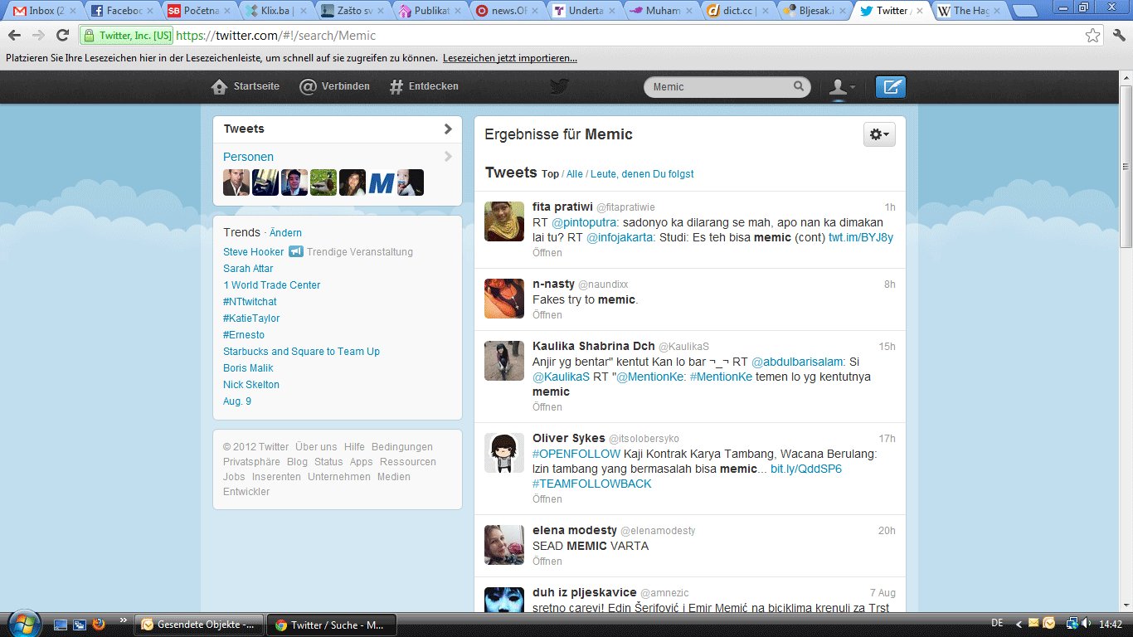Select the duck avatar under Personen
The image size is (1133, 637).
323,182
